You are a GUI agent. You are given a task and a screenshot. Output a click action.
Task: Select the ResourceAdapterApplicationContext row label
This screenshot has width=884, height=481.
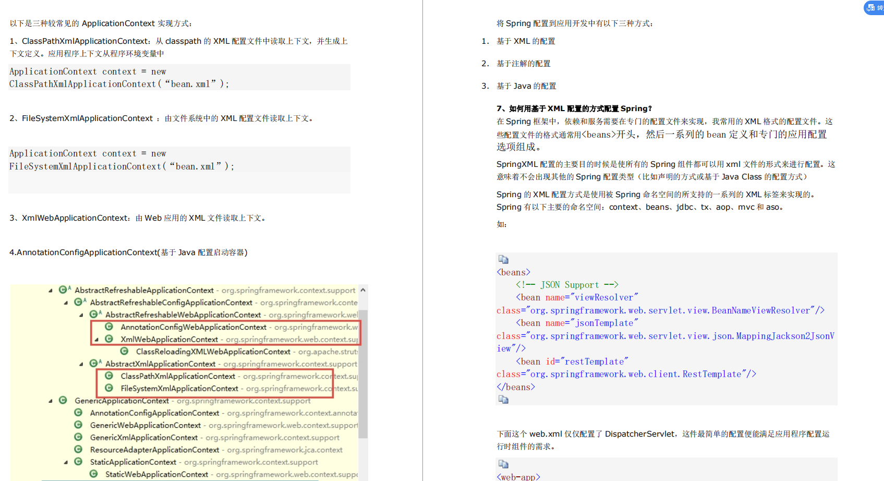point(154,450)
